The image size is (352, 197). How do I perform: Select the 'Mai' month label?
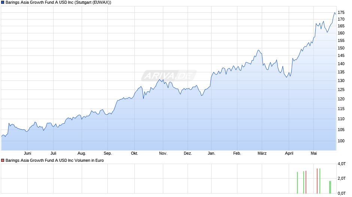314,154
